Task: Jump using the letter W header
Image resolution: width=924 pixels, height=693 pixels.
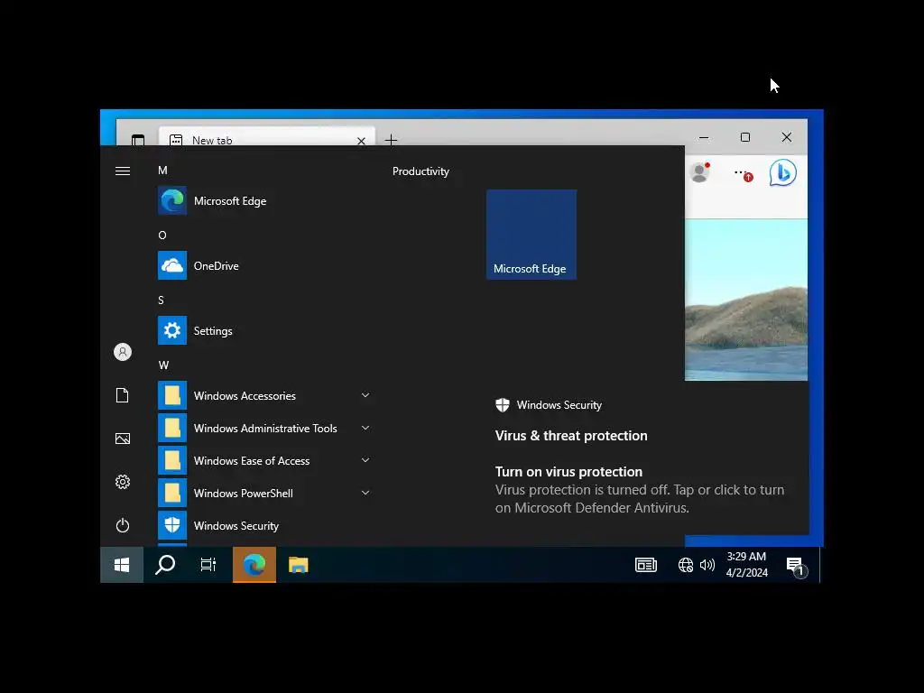Action: 164,365
